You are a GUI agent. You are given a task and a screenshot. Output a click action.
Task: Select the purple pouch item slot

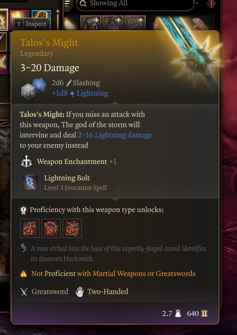coord(113,23)
